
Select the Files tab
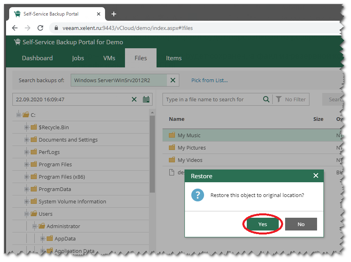[x=141, y=58]
